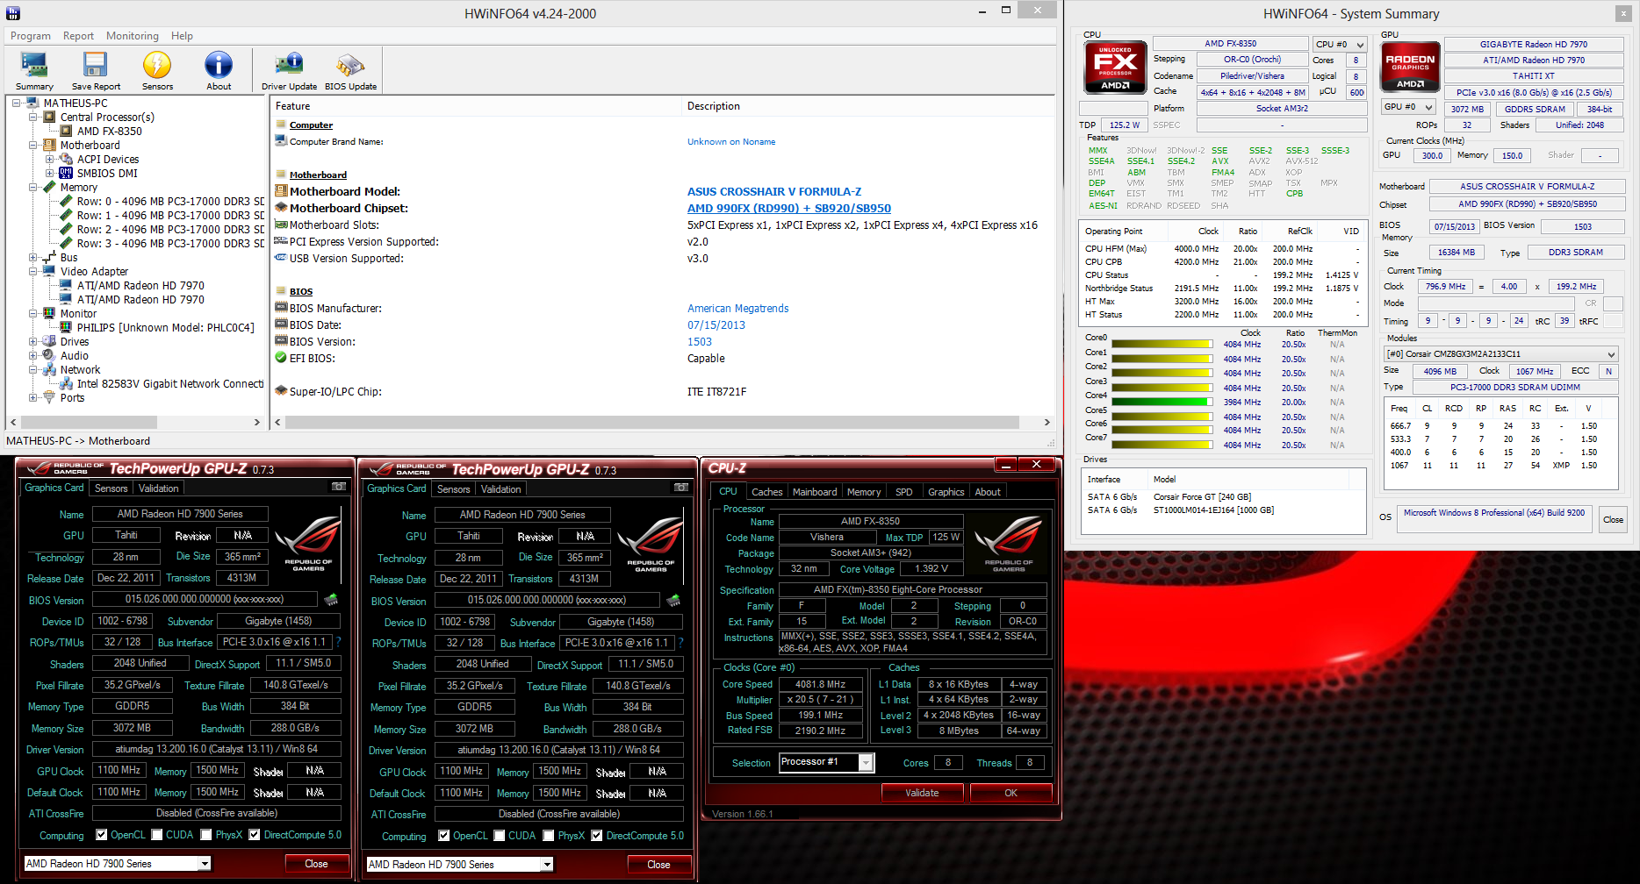Toggle PhysX checkbox in left GPU-Z
The width and height of the screenshot is (1640, 884).
(206, 835)
